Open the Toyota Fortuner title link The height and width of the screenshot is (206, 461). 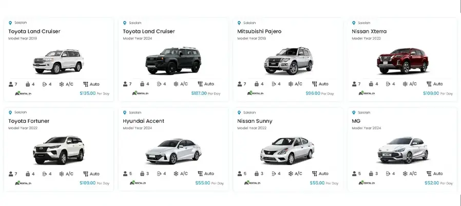point(29,121)
